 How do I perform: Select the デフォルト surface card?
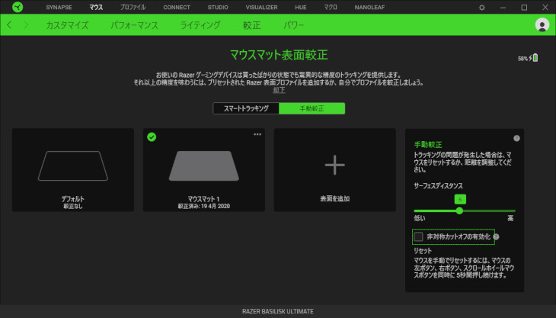[x=73, y=170]
